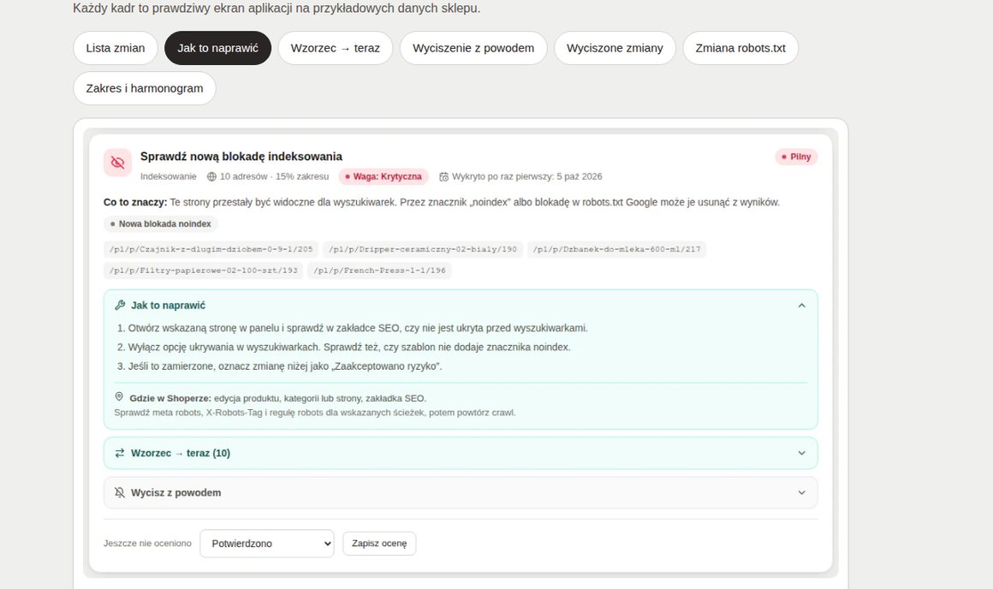Click the Waga: Krytyczna badge
993x589 pixels.
(384, 176)
